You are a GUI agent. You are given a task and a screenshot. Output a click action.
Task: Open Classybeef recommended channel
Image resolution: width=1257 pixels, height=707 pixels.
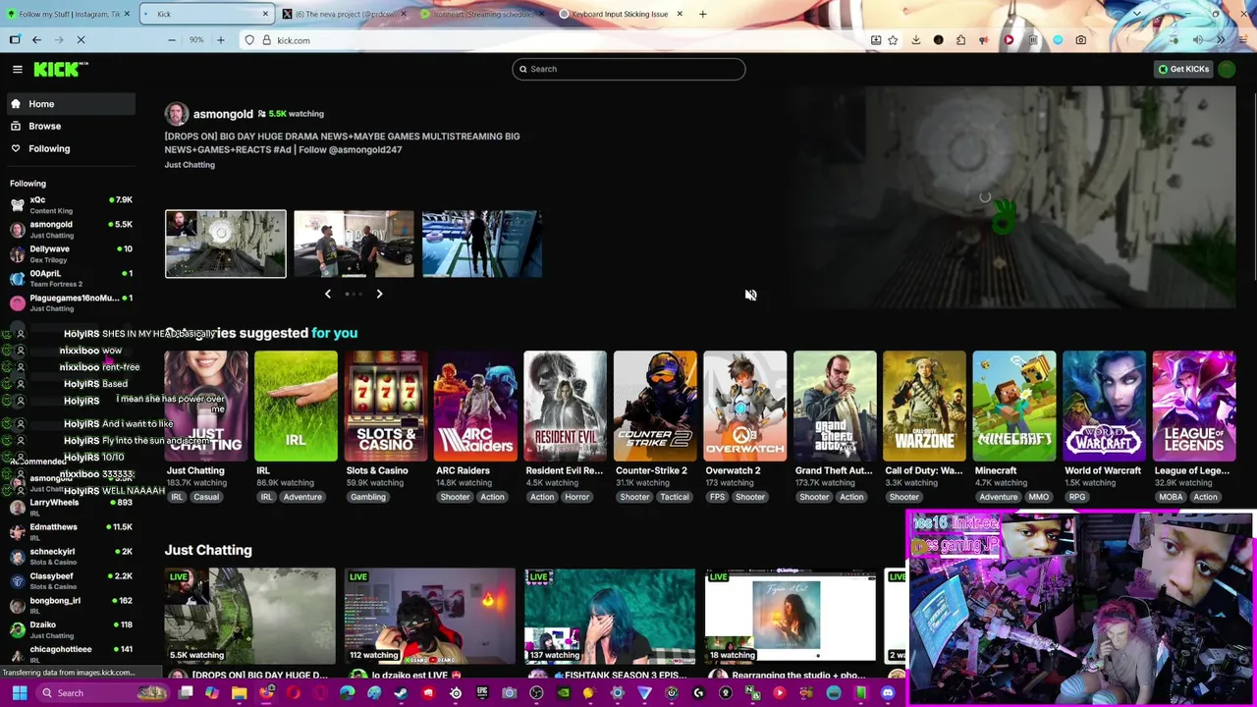69,580
